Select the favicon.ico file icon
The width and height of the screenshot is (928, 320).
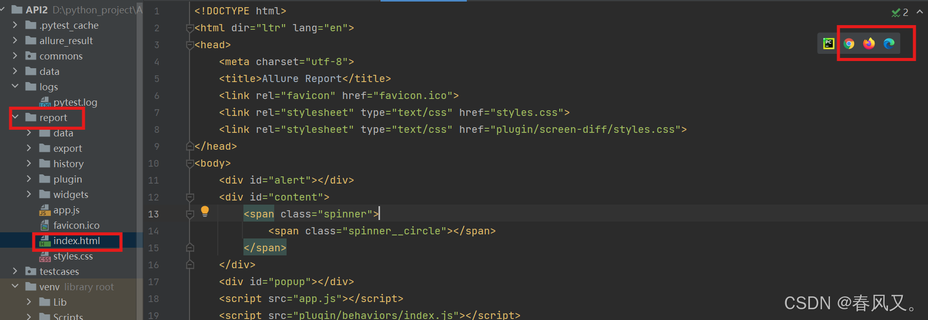coord(45,226)
